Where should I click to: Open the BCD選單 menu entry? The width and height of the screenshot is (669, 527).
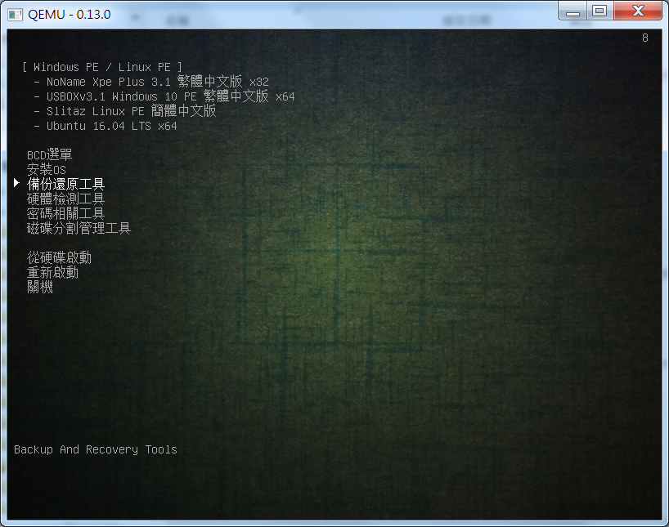[x=50, y=154]
